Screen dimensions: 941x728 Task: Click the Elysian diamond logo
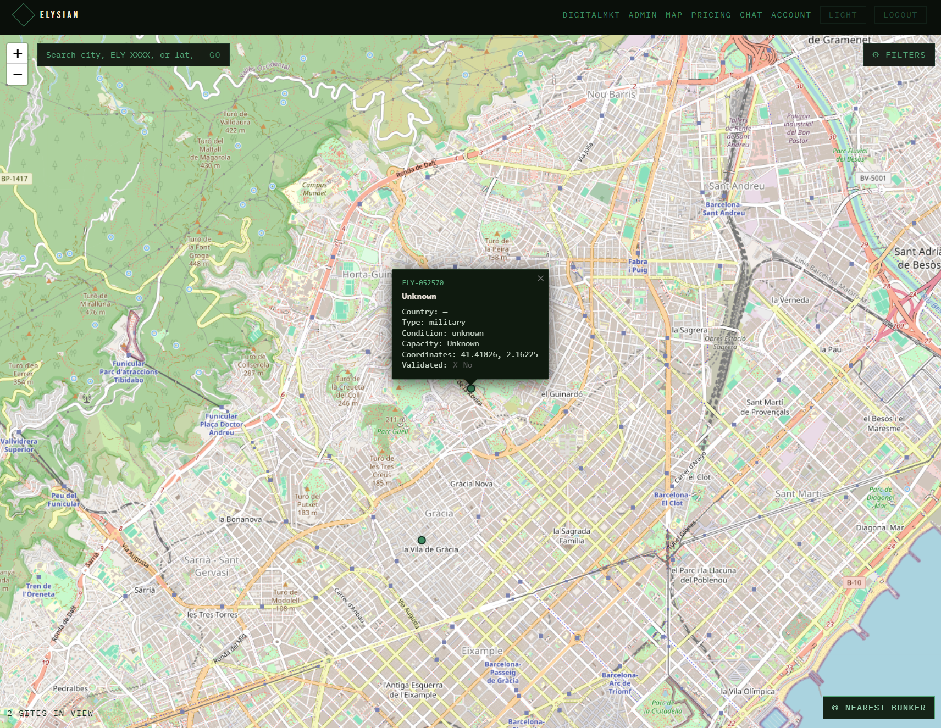click(x=24, y=15)
